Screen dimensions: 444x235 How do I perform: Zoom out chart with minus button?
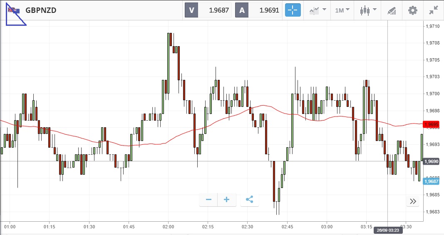[x=208, y=200]
